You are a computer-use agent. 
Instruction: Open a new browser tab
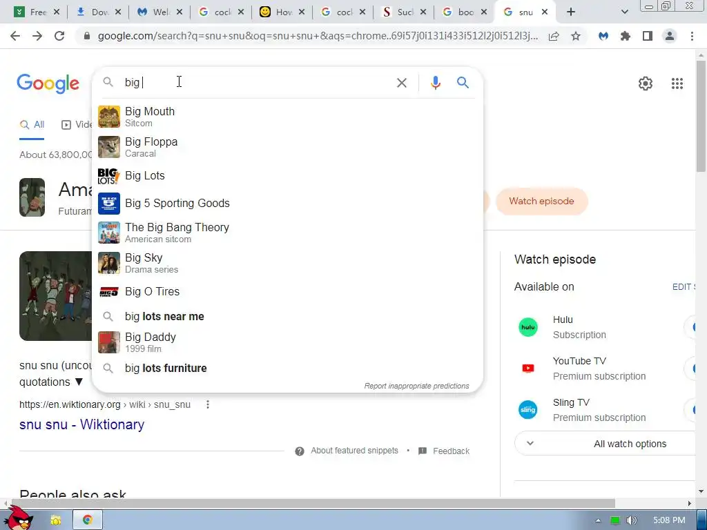[x=571, y=12]
